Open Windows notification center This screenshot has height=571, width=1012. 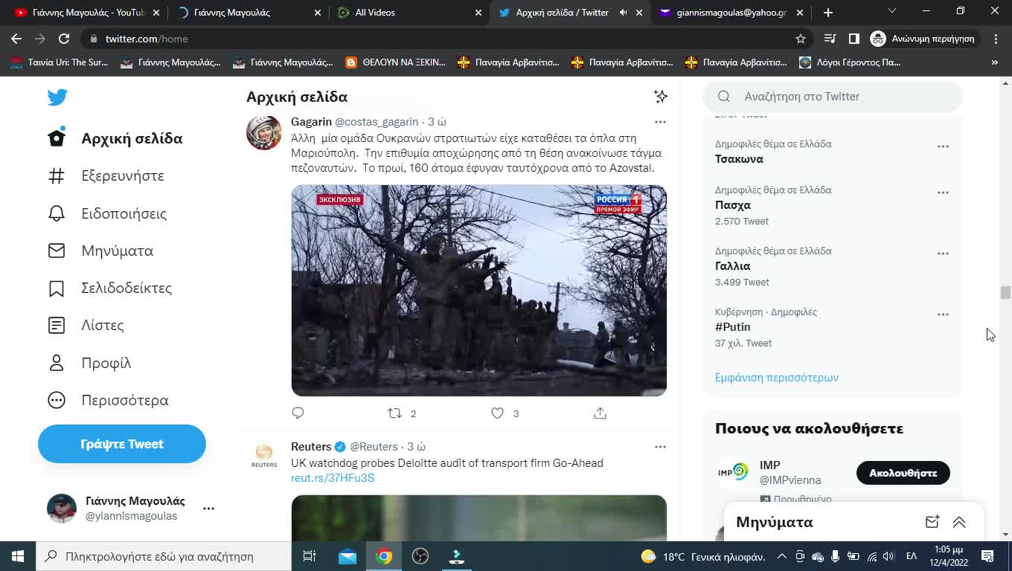pos(987,556)
